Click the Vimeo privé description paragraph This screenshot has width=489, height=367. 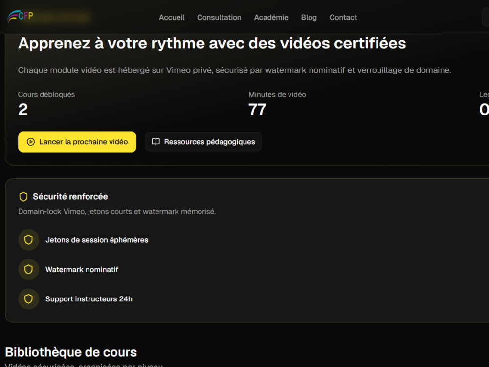(x=235, y=70)
